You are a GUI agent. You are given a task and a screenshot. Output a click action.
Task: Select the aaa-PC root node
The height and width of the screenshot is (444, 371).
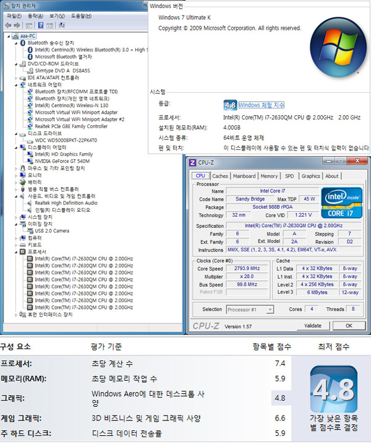[x=28, y=36]
